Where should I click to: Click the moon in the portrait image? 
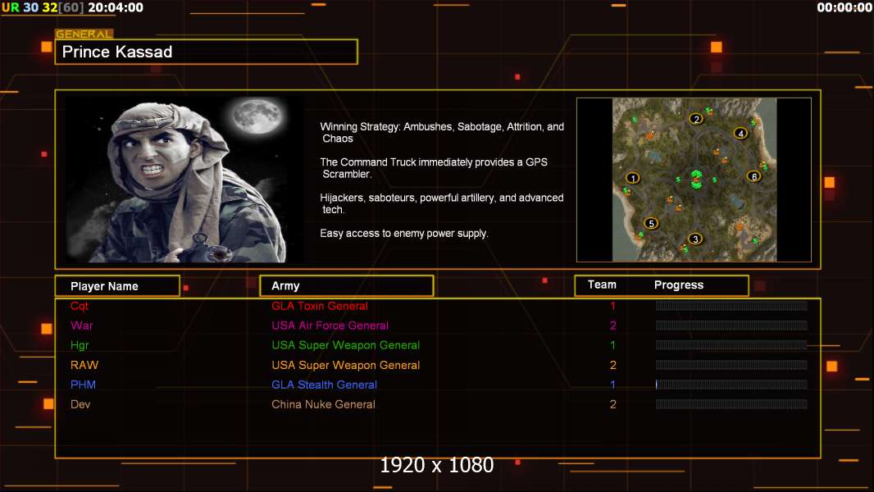257,116
